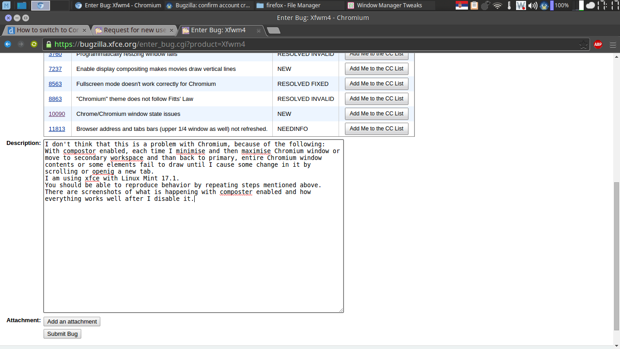Open the Wi-Fi network indicator in the panel

click(497, 5)
